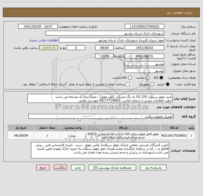Screen dimensions: 203x196
Task: Click the ردیف column header
Action: 191,128
